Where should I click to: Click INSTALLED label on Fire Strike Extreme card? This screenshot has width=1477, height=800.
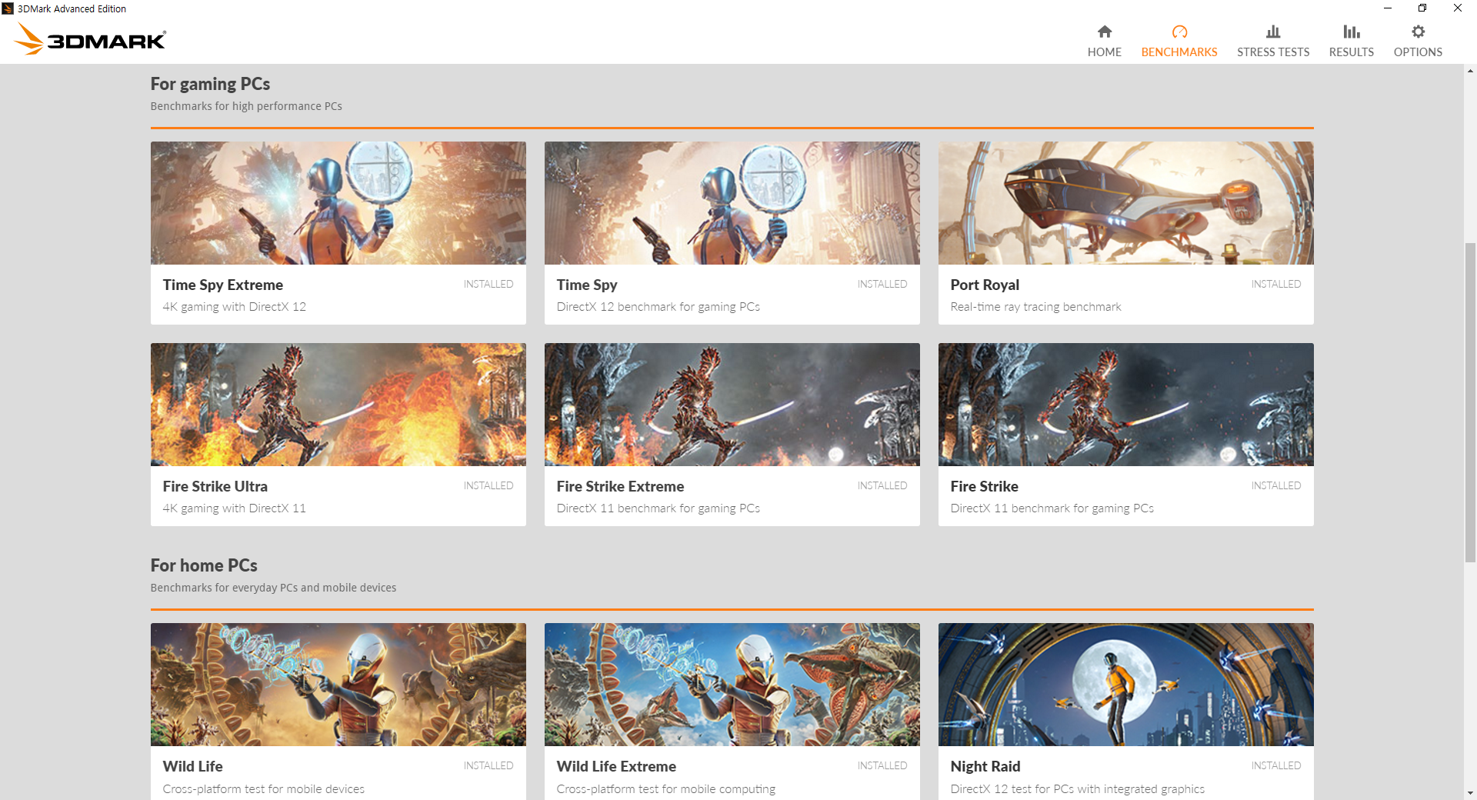pyautogui.click(x=882, y=486)
